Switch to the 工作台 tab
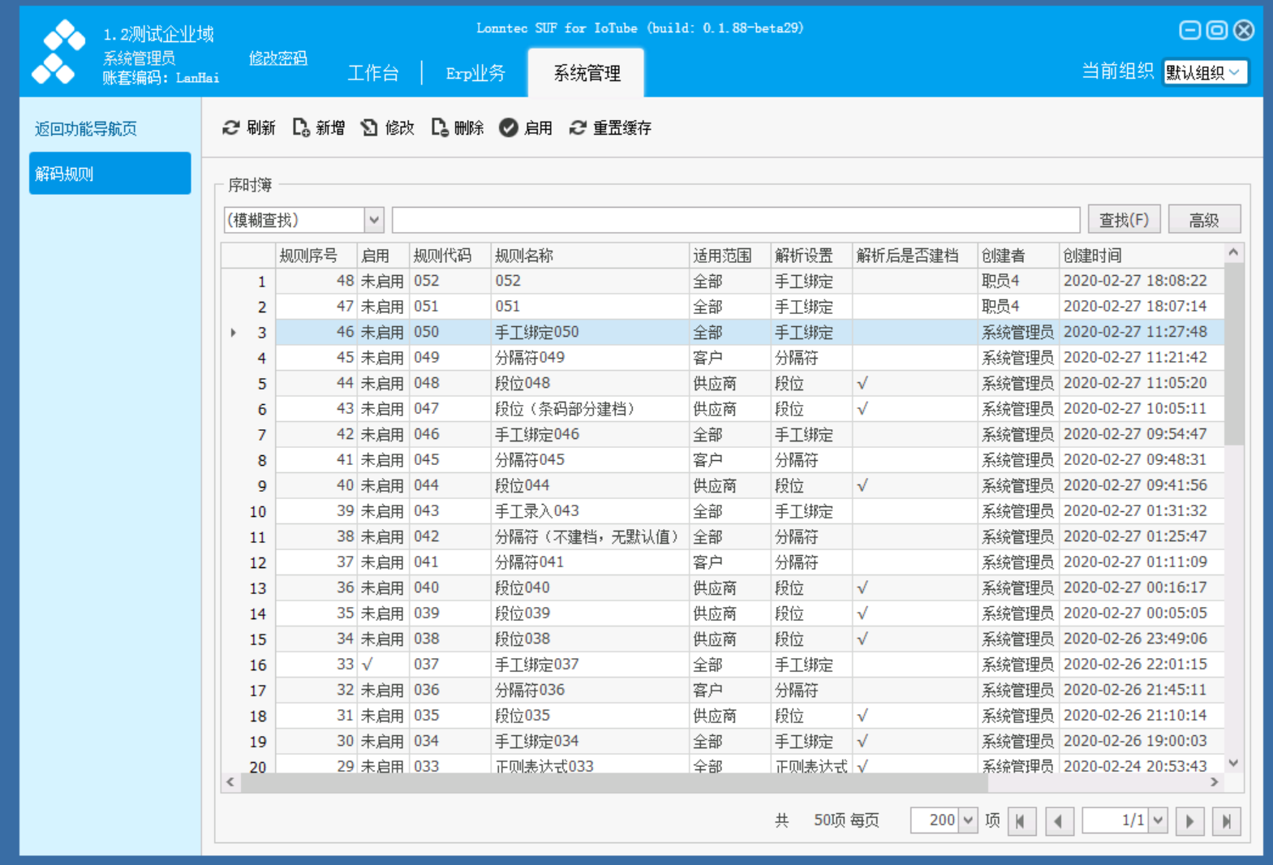This screenshot has height=865, width=1273. pyautogui.click(x=373, y=73)
